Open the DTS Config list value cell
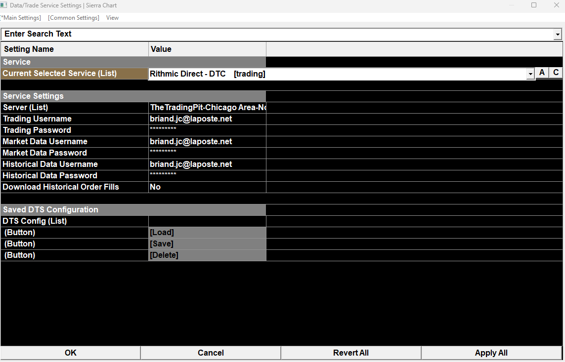This screenshot has width=565, height=362. (207, 221)
